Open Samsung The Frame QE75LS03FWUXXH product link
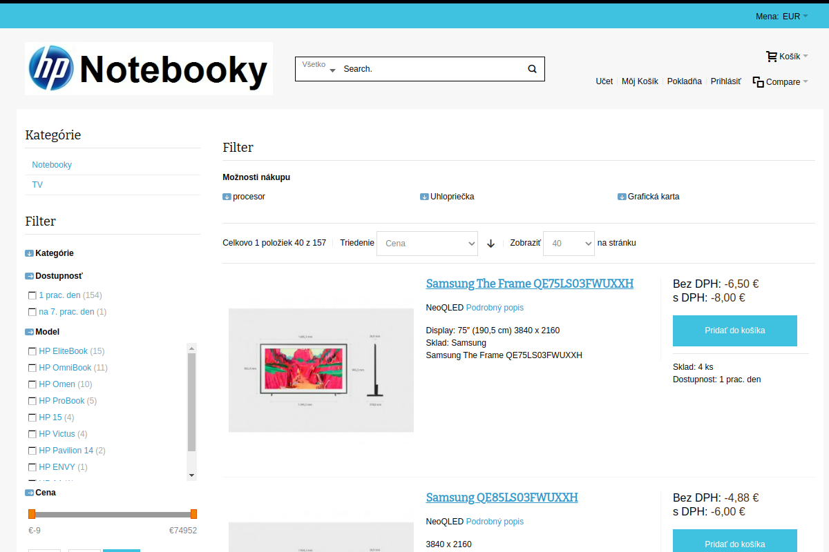 (x=530, y=284)
